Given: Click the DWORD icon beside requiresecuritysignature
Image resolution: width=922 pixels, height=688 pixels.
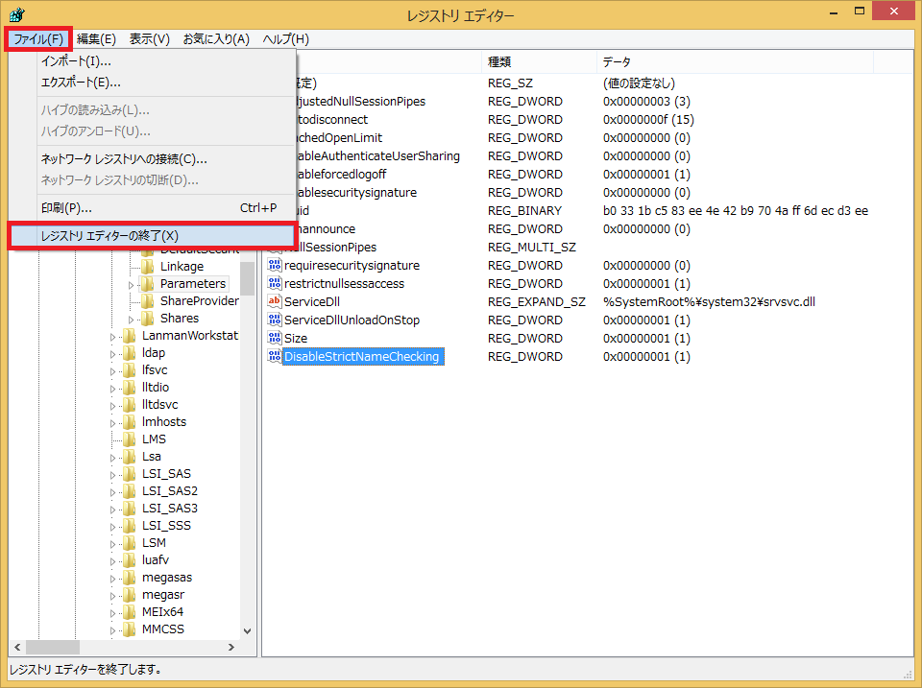Looking at the screenshot, I should [274, 265].
